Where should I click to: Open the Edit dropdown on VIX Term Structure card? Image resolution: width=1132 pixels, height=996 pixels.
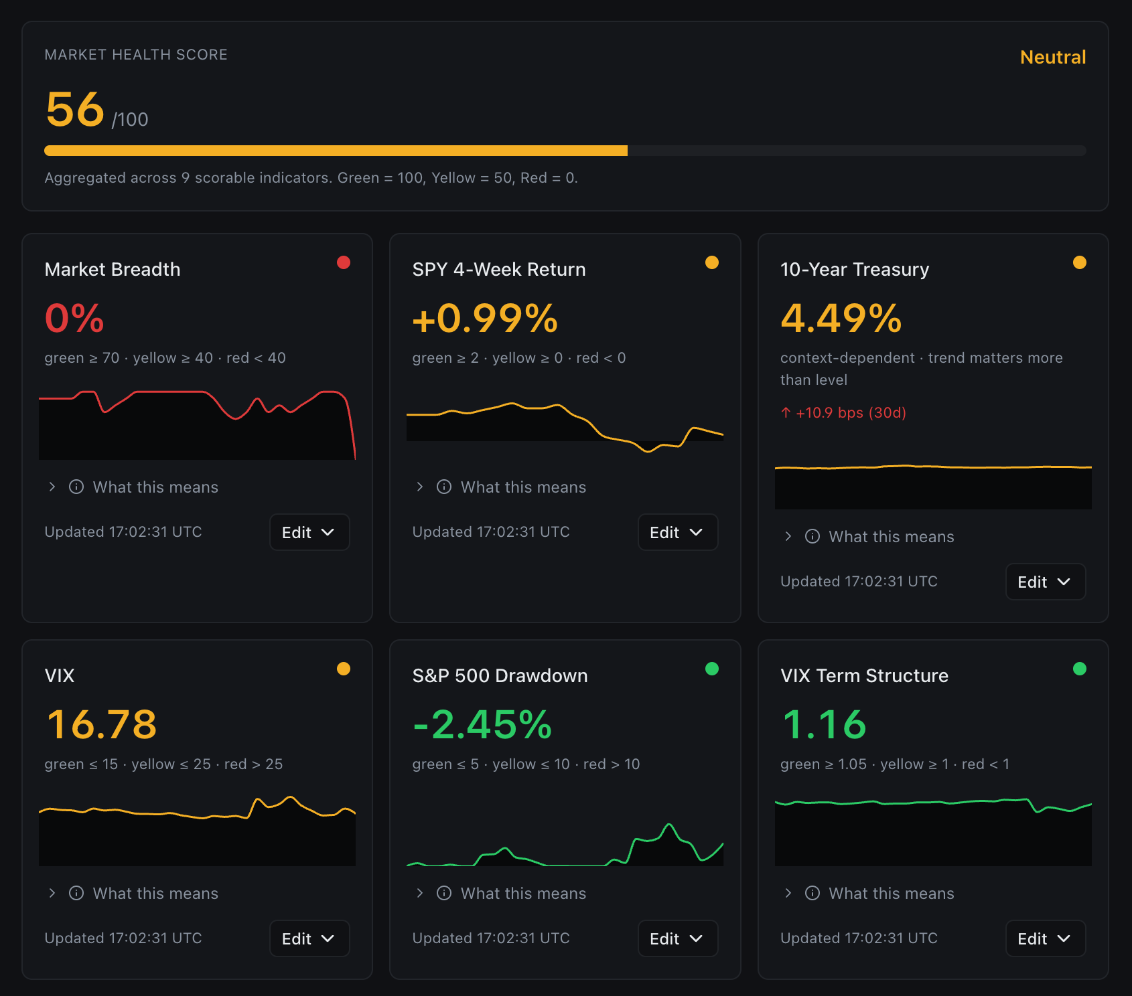tap(1046, 938)
